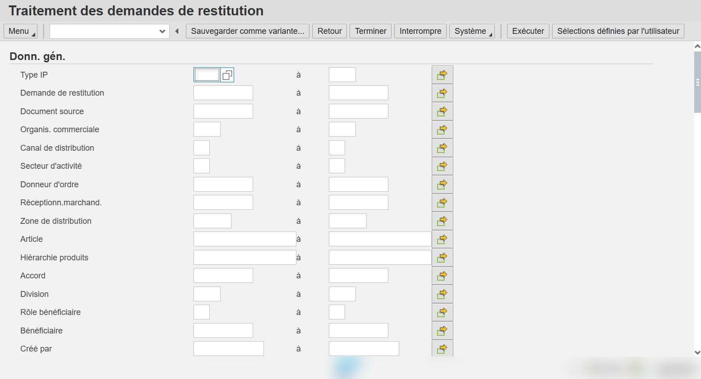Open multiple selection for Division

(x=442, y=294)
